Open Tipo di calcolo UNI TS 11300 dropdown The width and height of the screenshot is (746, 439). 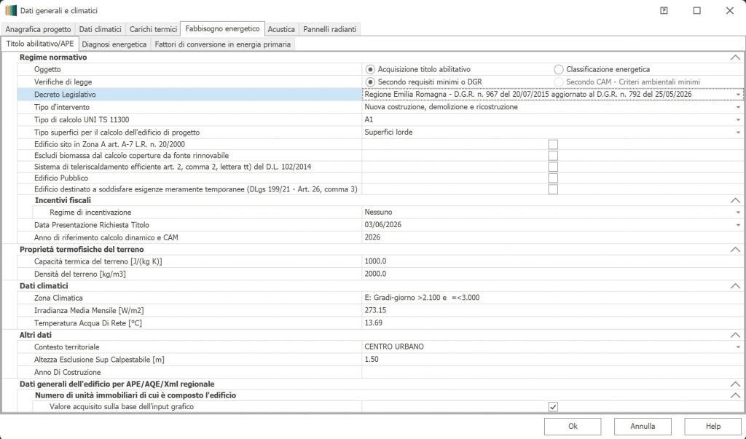(x=738, y=120)
